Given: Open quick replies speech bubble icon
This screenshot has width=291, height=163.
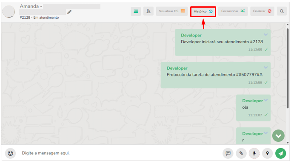Looking at the screenshot, I should coord(228,153).
